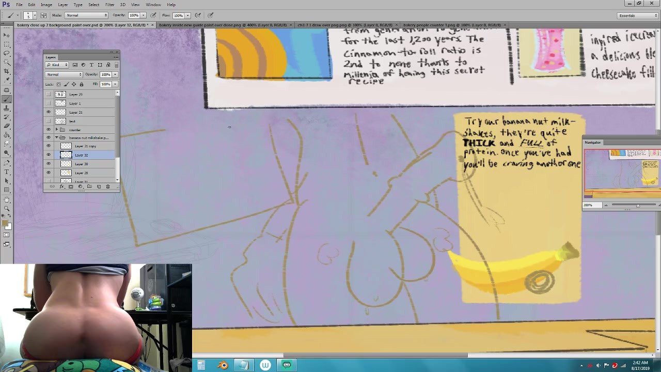Switch to bakery people counter 3.png tab

pos(451,25)
